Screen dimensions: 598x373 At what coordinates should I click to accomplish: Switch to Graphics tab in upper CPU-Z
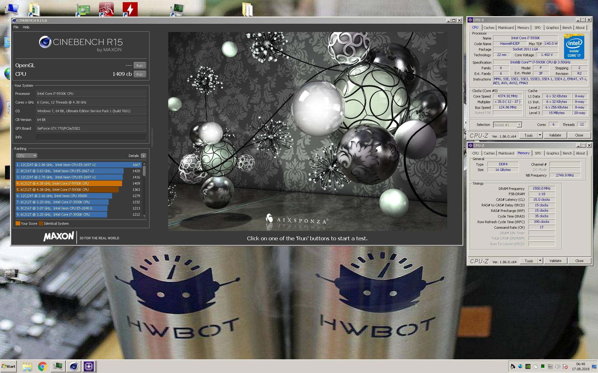click(x=552, y=28)
